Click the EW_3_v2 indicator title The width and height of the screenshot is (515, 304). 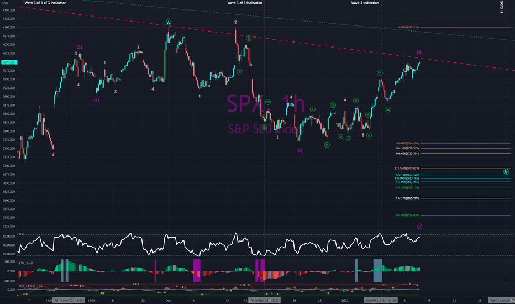pyautogui.click(x=26, y=263)
